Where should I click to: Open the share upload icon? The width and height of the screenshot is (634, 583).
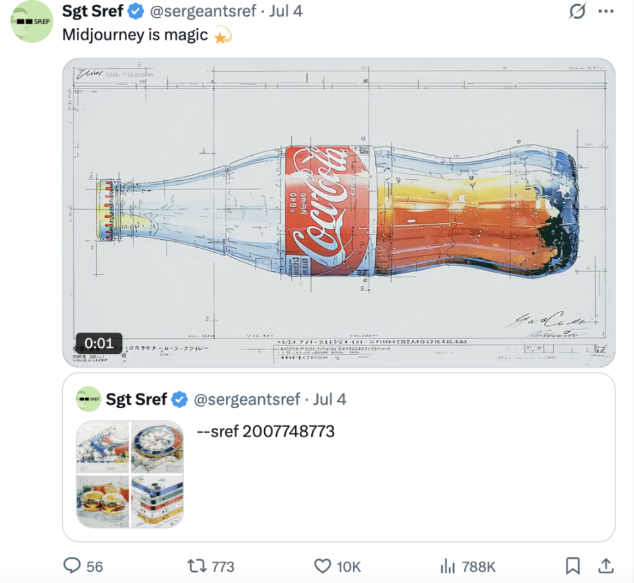(606, 566)
